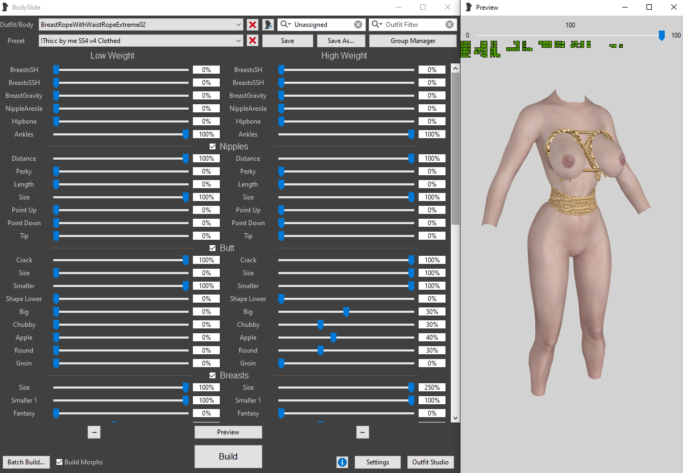Click the NippleAreola label in High Weight

tap(248, 109)
